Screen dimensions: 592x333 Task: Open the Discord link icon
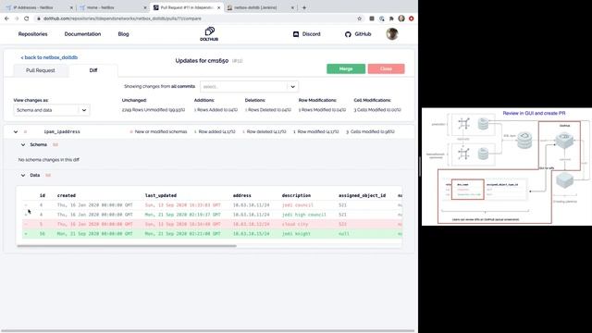coord(296,34)
